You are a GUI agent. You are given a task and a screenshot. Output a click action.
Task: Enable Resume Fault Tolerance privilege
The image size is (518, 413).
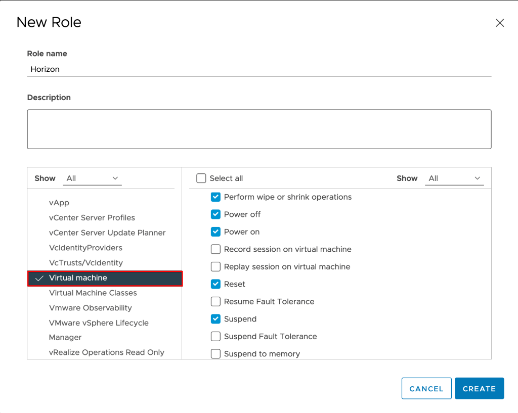click(215, 302)
